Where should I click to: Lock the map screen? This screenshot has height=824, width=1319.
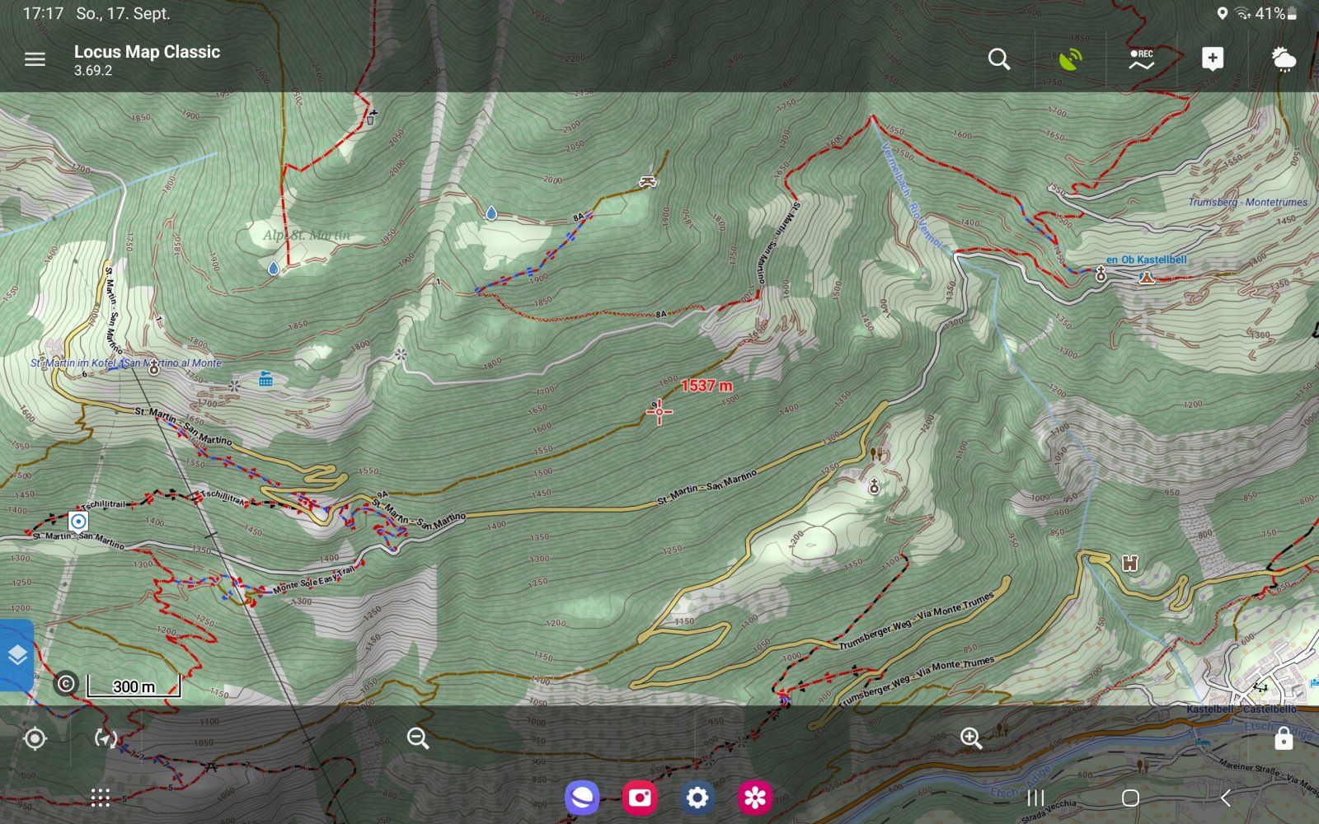[1283, 738]
